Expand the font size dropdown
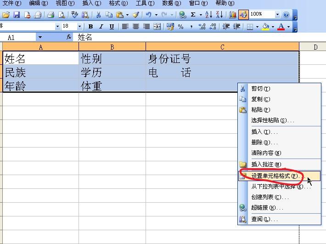Viewport: 326px width, 244px height. tap(79, 27)
